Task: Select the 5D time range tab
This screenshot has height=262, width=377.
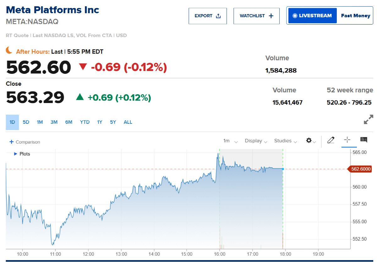Action: click(x=26, y=122)
